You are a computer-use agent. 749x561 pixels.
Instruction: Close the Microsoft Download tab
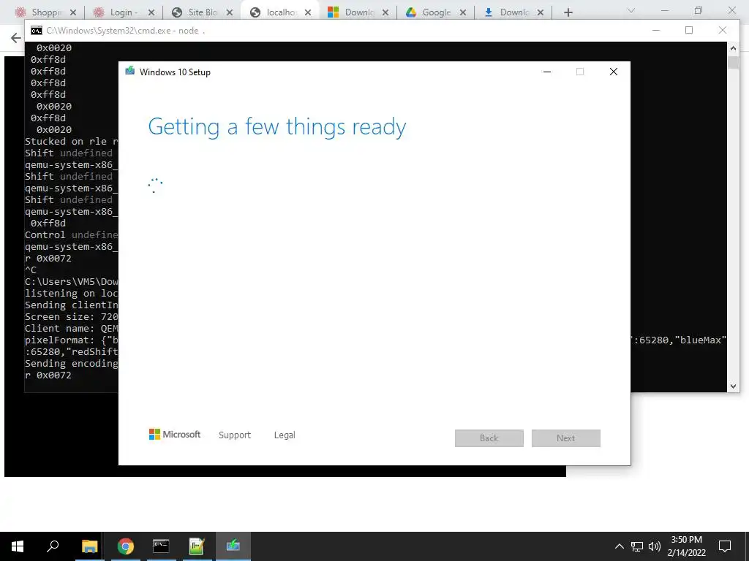click(385, 12)
